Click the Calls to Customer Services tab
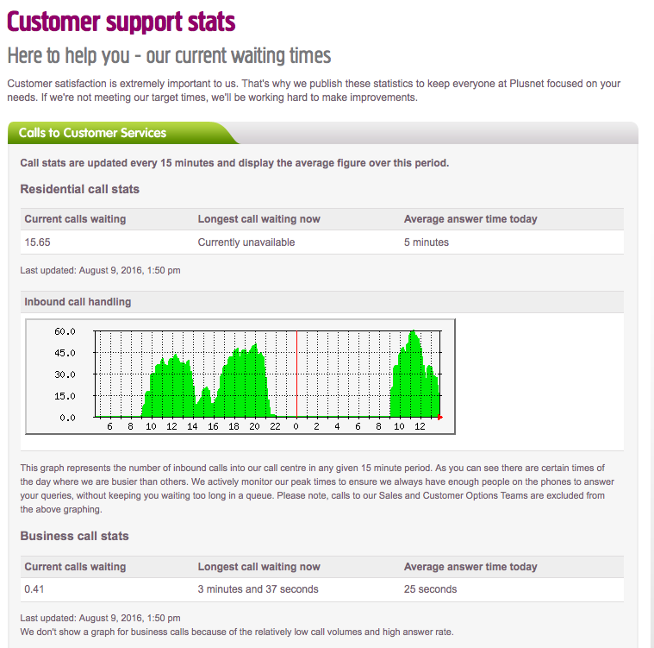 point(93,133)
